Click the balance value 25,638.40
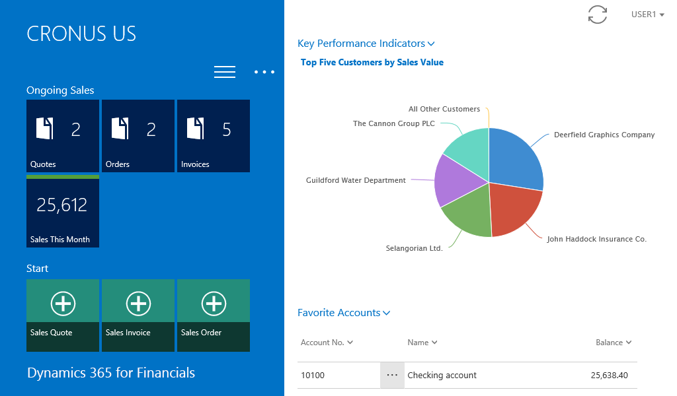The width and height of the screenshot is (677, 396). tap(609, 376)
